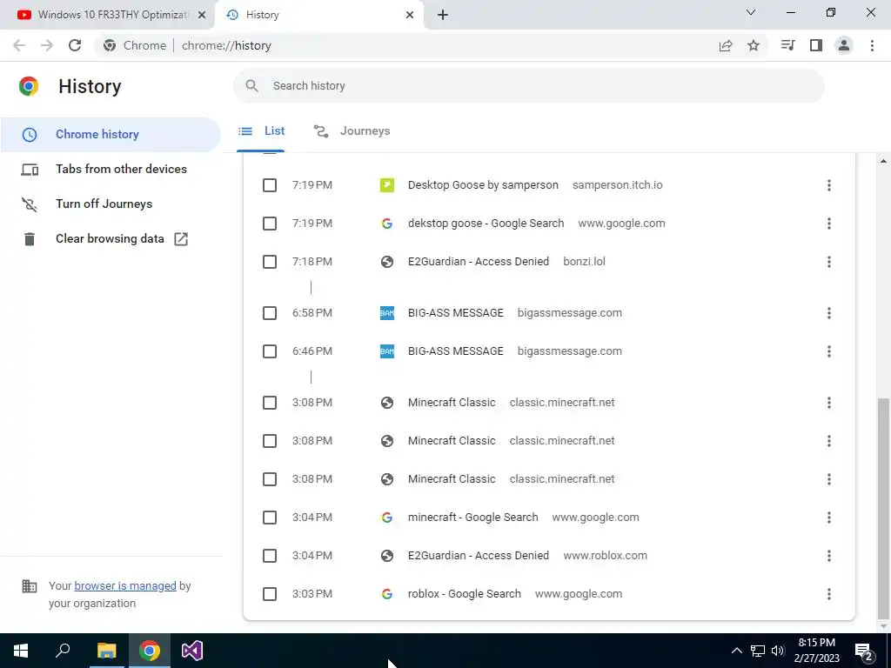891x668 pixels.
Task: Share this page using the share icon
Action: click(x=726, y=45)
